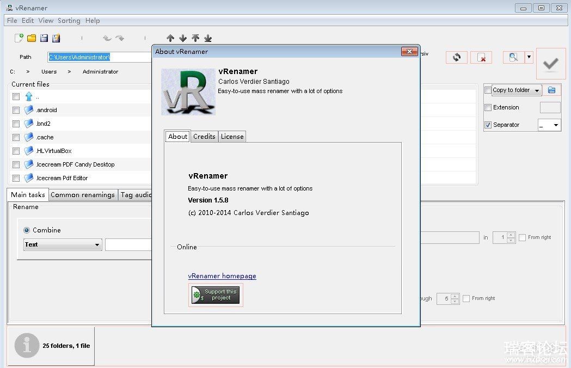Open the File menu
The height and width of the screenshot is (368, 571).
[12, 20]
